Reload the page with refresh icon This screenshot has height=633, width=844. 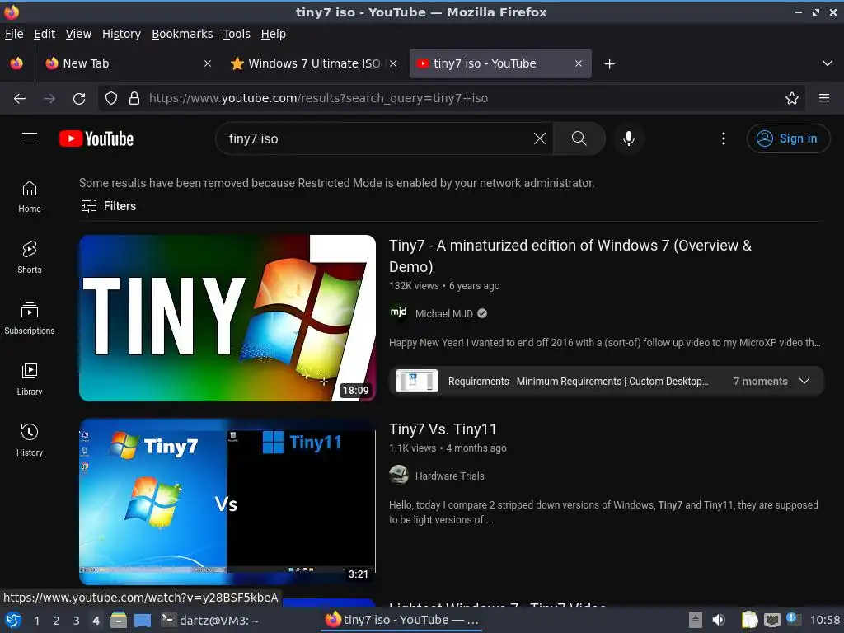[x=79, y=99]
